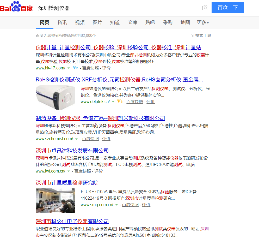Expand the 更多» tab menu
Screen dimensions: 259x238
coord(203,22)
